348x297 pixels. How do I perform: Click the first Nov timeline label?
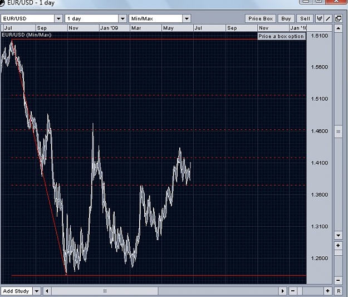[73, 28]
